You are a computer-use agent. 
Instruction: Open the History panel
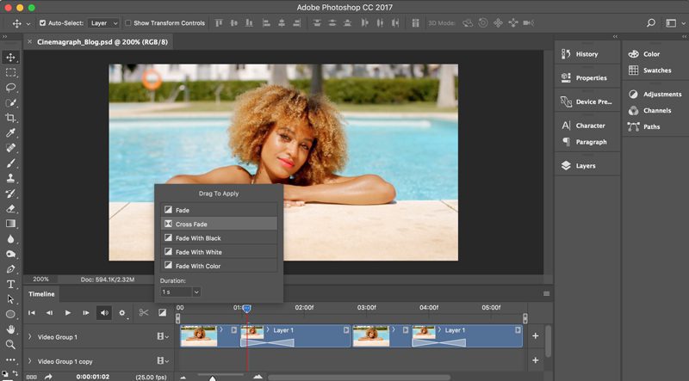tap(587, 54)
